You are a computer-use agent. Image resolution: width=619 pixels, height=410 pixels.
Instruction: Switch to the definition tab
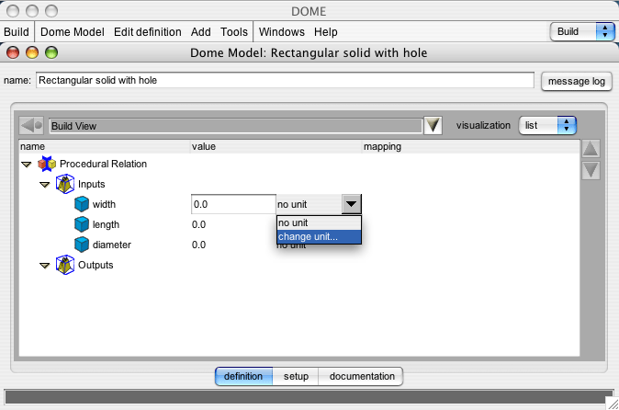click(x=243, y=376)
